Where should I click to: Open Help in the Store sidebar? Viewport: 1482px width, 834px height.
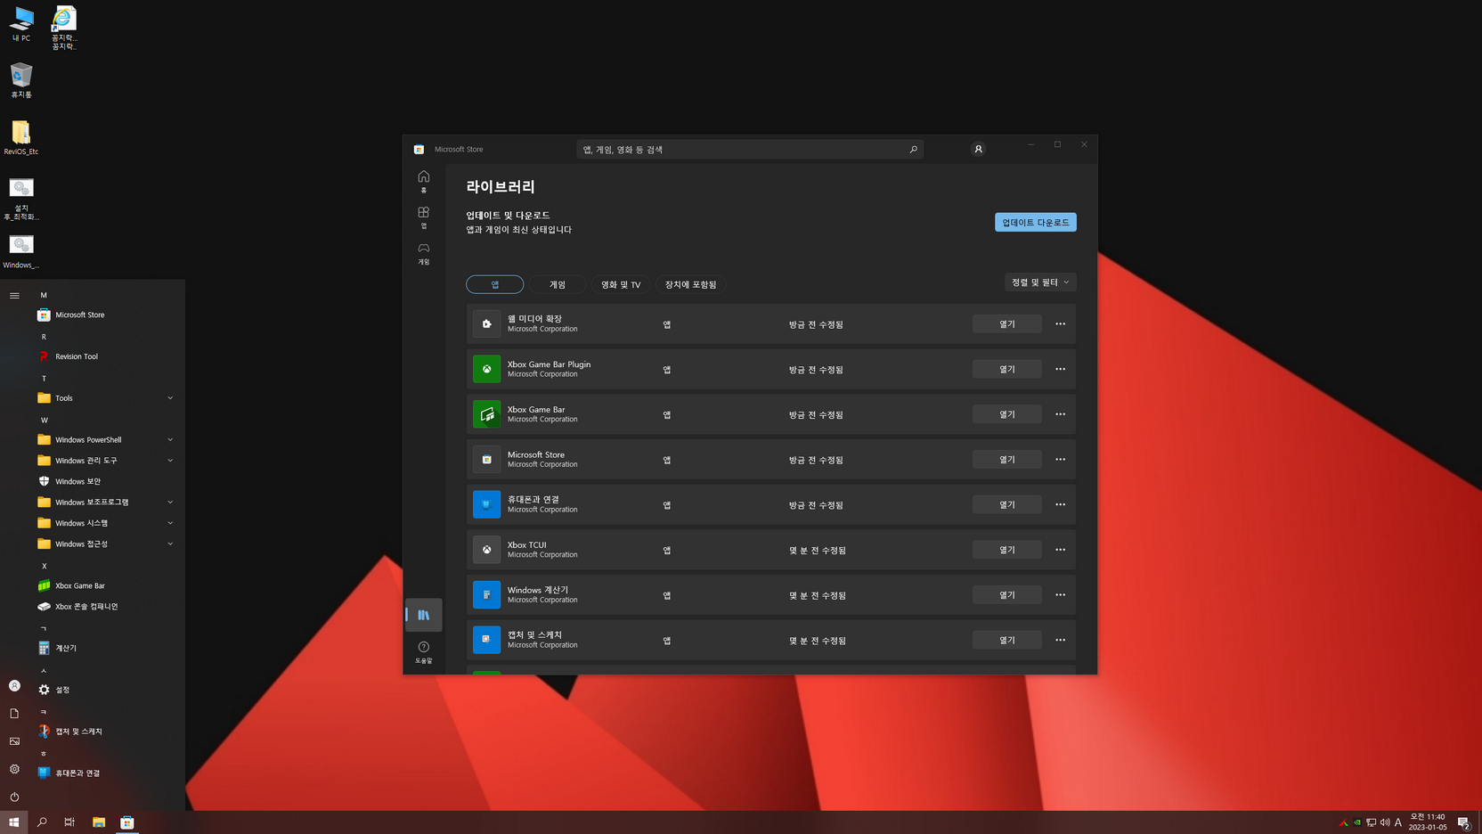tap(424, 651)
